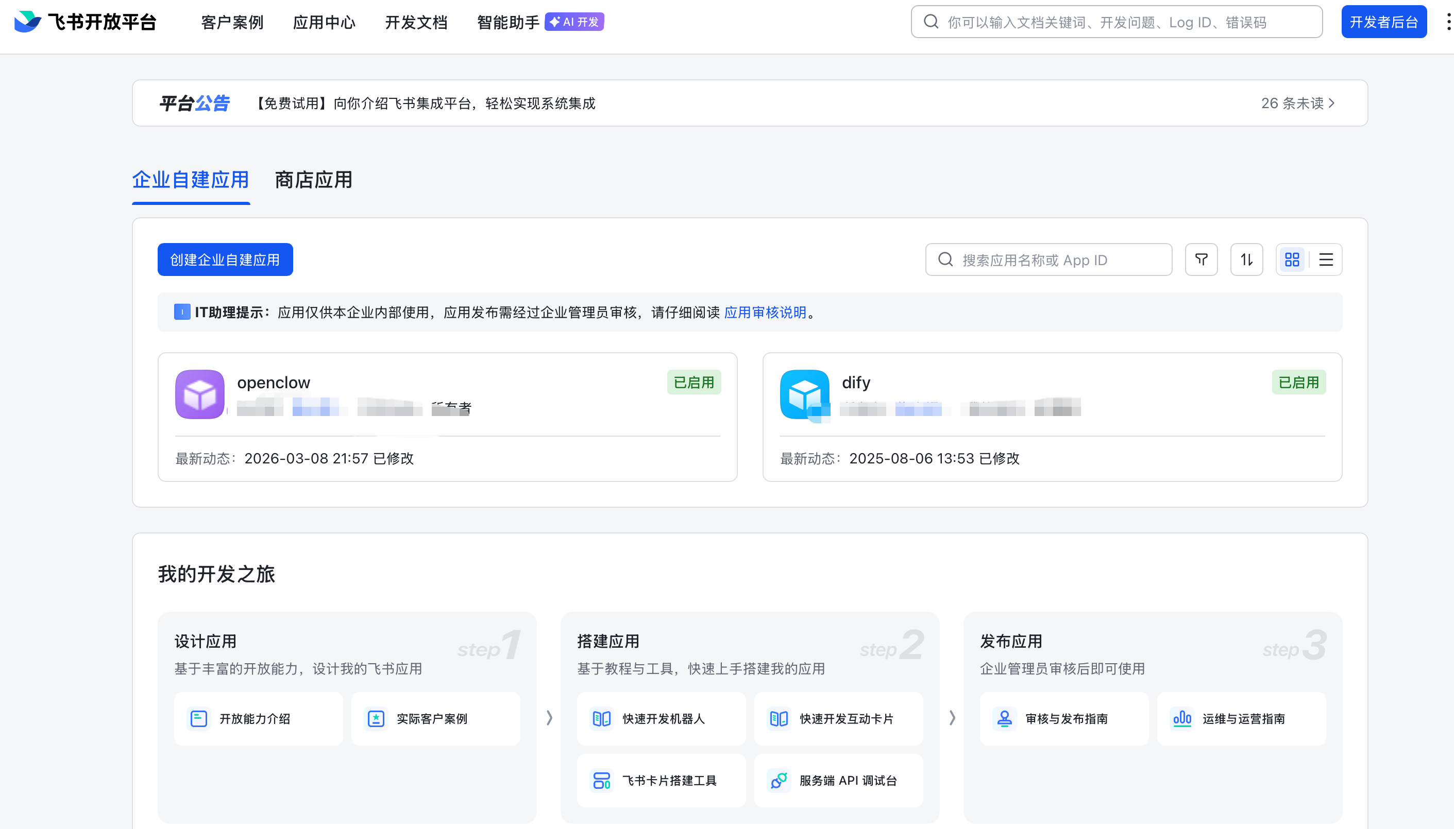Switch to list view layout
Screen dimensions: 1454x829
click(x=1326, y=260)
